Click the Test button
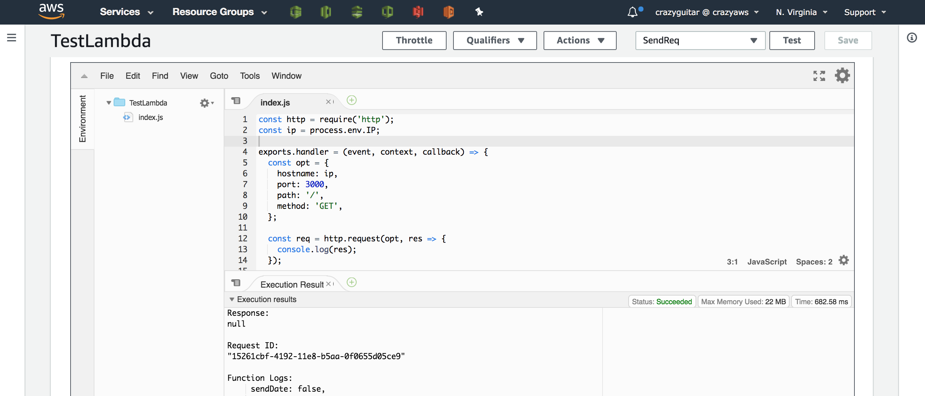The image size is (925, 396). pyautogui.click(x=791, y=40)
